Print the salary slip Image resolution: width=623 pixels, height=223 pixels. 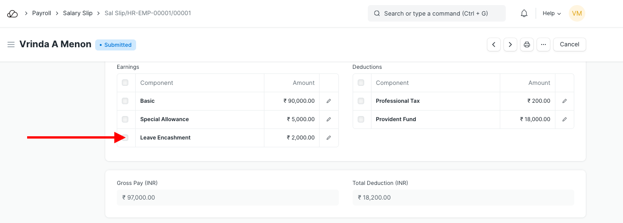(x=527, y=45)
